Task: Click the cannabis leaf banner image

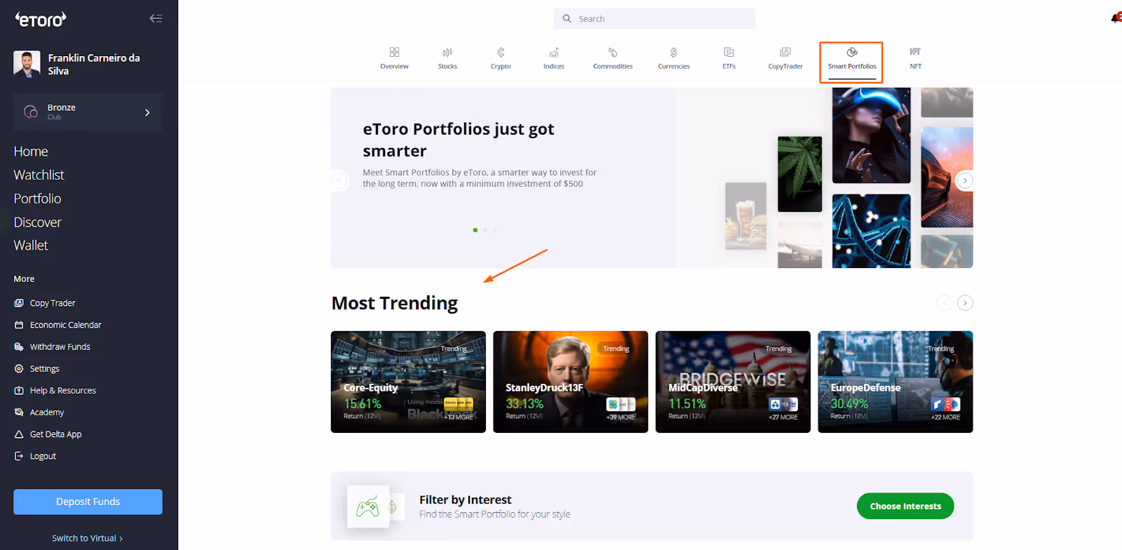Action: pos(799,174)
